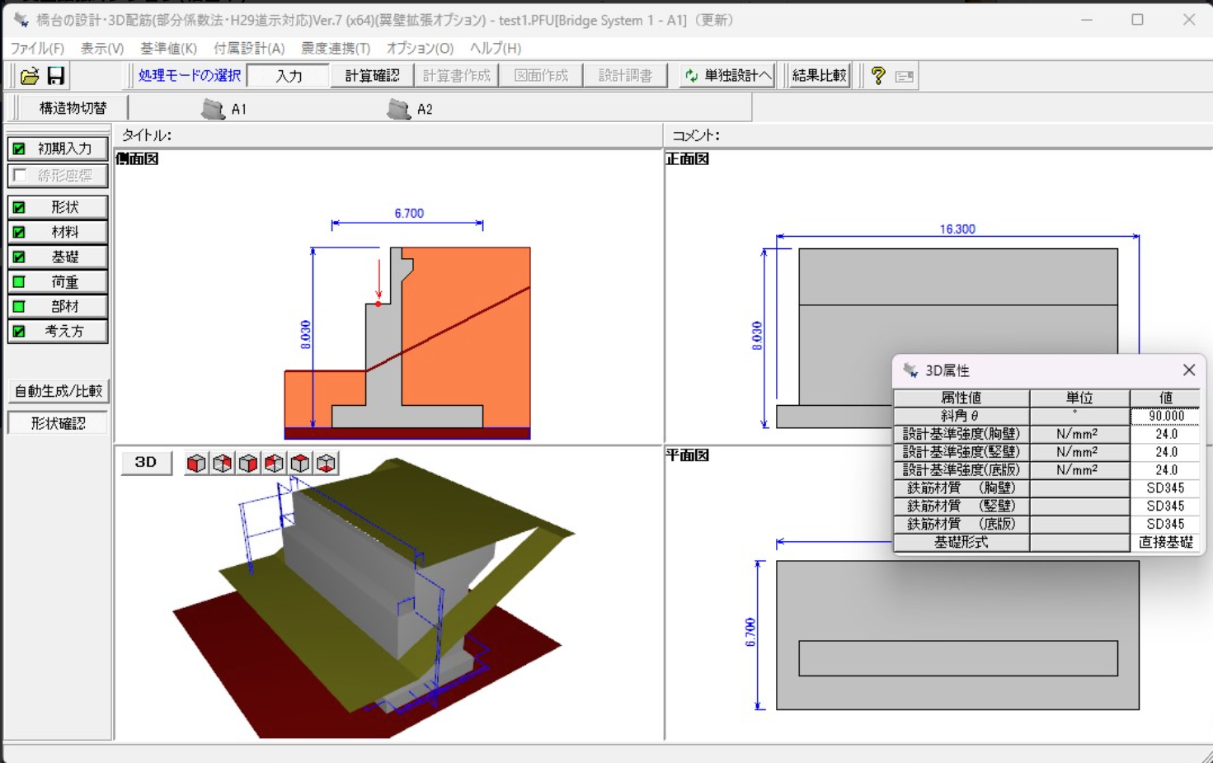The height and width of the screenshot is (763, 1213).
Task: Expand the 基準値(K) menu
Action: pos(168,49)
